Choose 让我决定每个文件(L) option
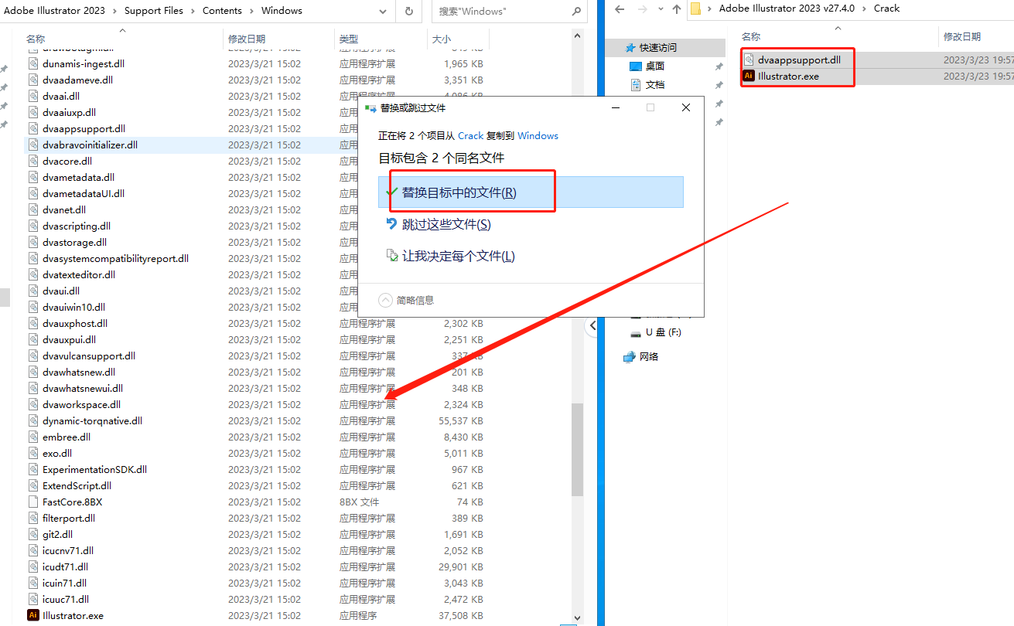 click(x=531, y=256)
